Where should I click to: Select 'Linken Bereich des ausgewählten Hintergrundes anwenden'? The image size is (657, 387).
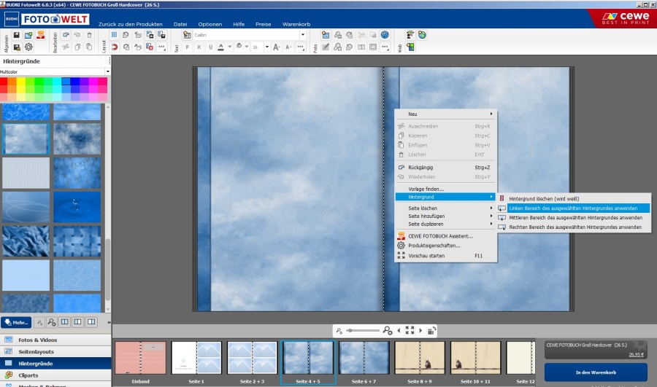click(x=573, y=208)
